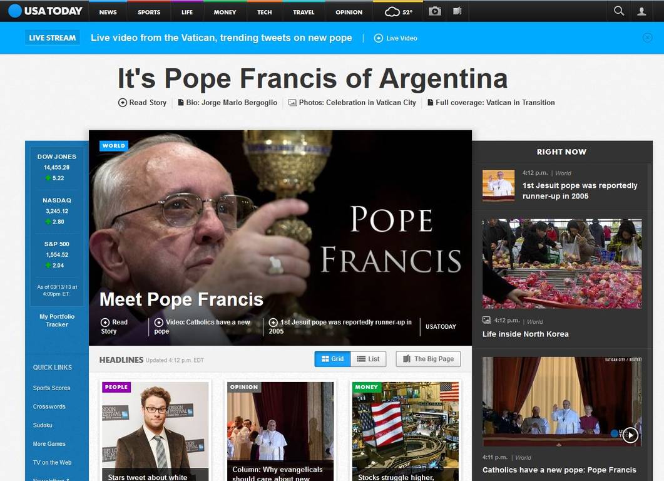Open Sudoku quick link

43,425
